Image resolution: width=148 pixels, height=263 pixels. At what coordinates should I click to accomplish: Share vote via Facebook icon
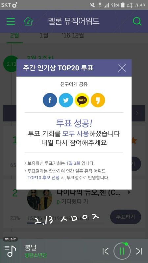pos(50,100)
